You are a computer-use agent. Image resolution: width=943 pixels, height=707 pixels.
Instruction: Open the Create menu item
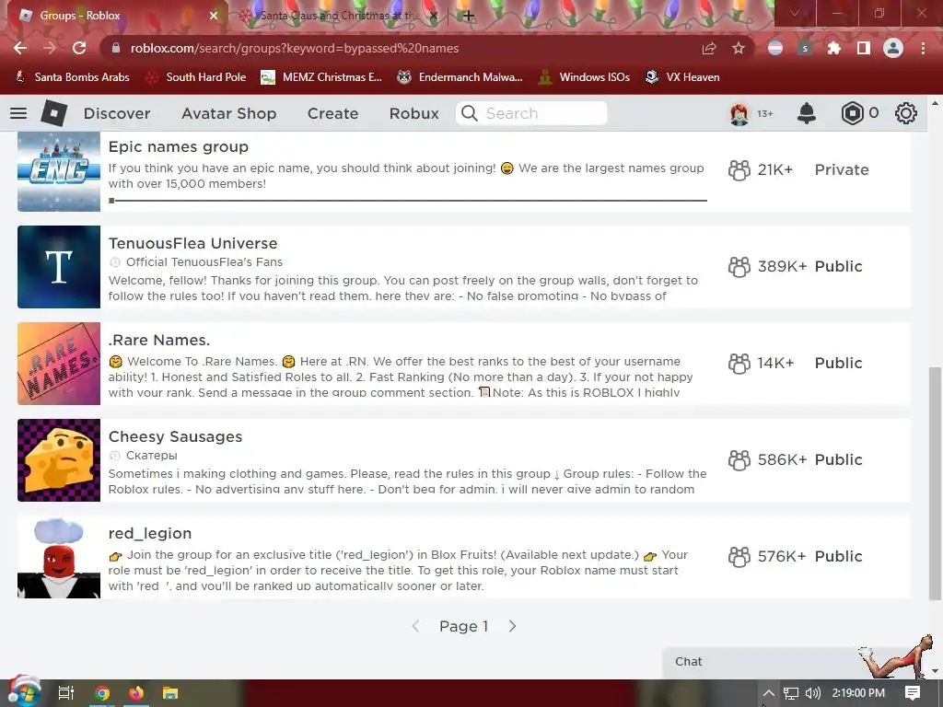coord(332,113)
